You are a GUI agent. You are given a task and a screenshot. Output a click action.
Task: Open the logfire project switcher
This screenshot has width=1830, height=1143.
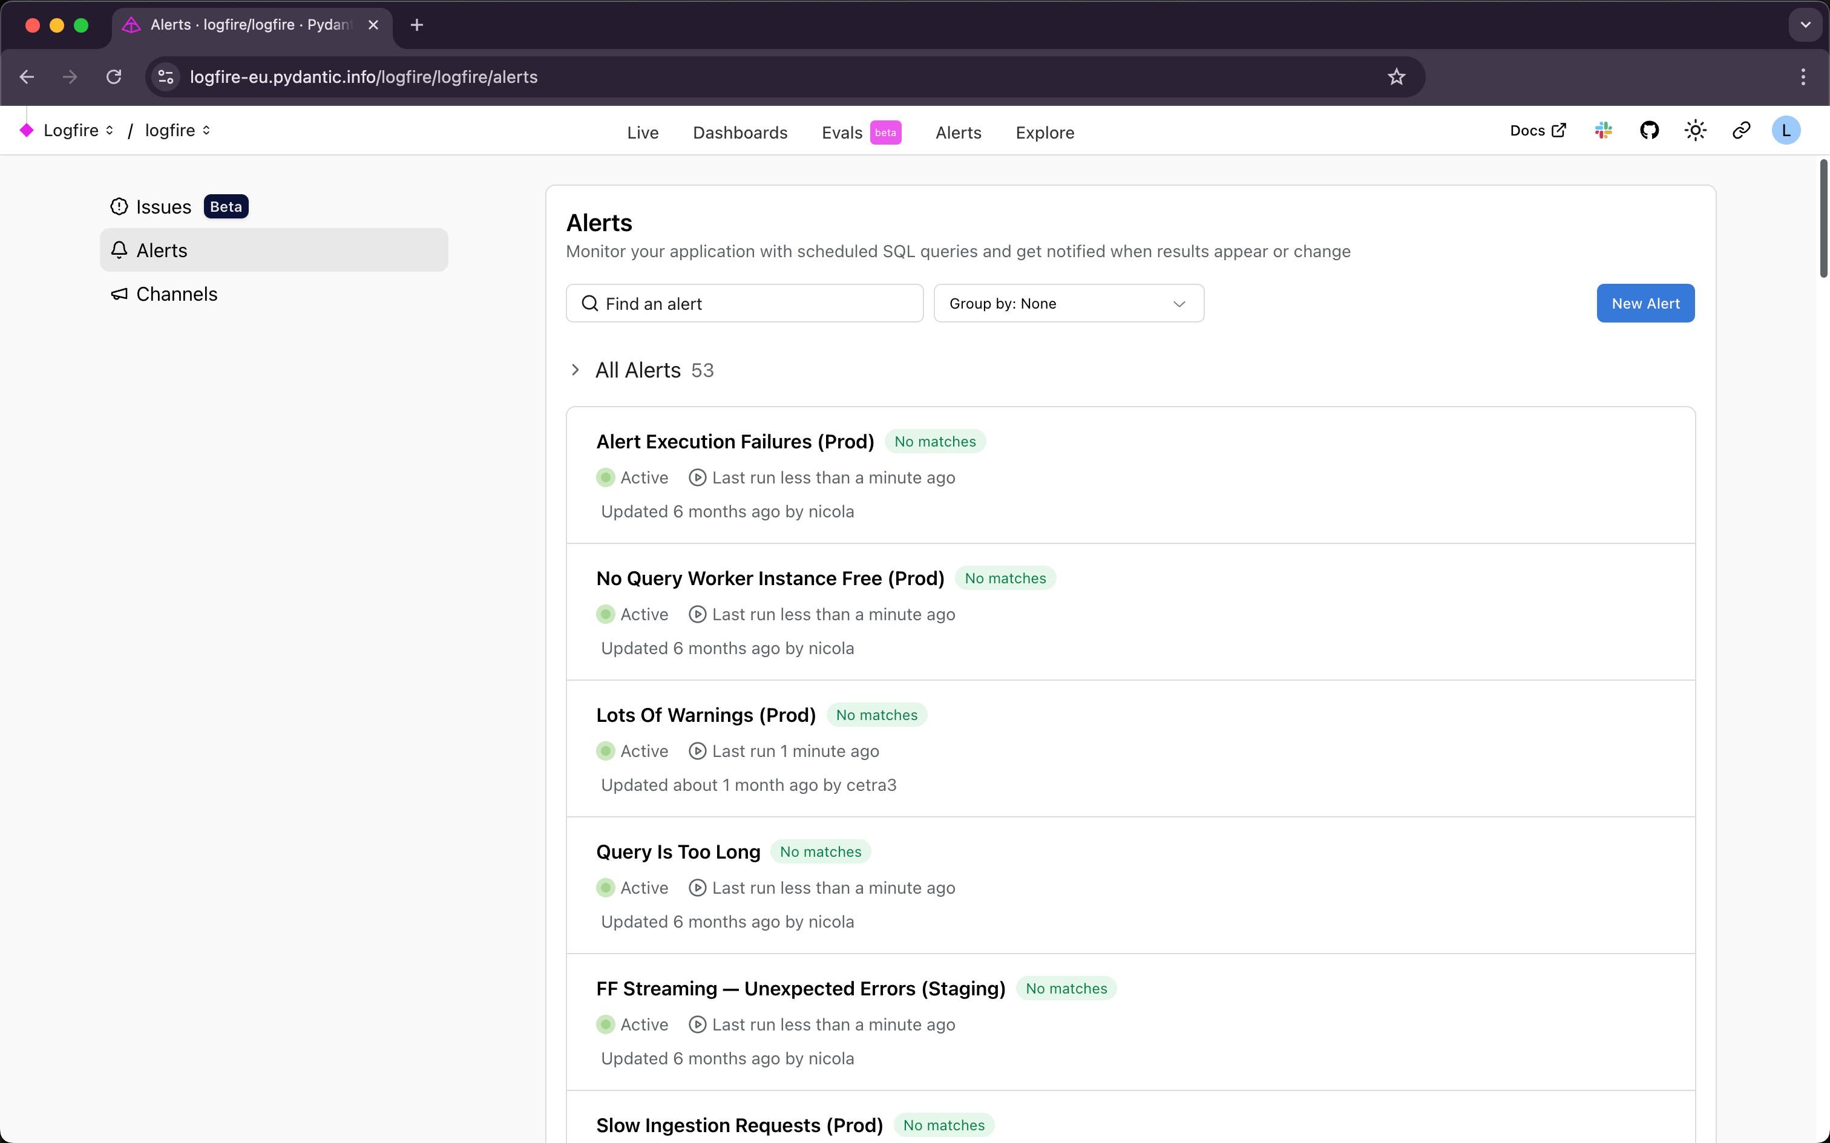(x=178, y=131)
